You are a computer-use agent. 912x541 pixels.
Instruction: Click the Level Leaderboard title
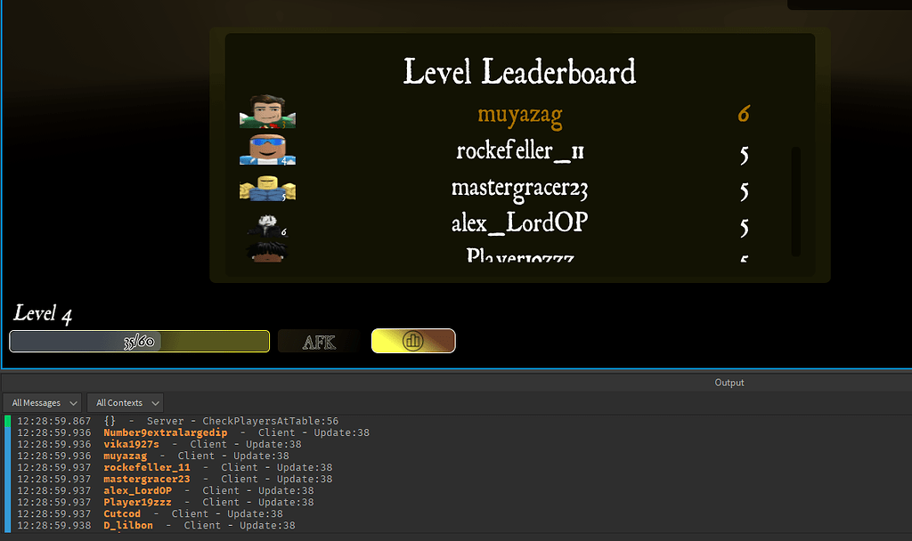[x=520, y=71]
